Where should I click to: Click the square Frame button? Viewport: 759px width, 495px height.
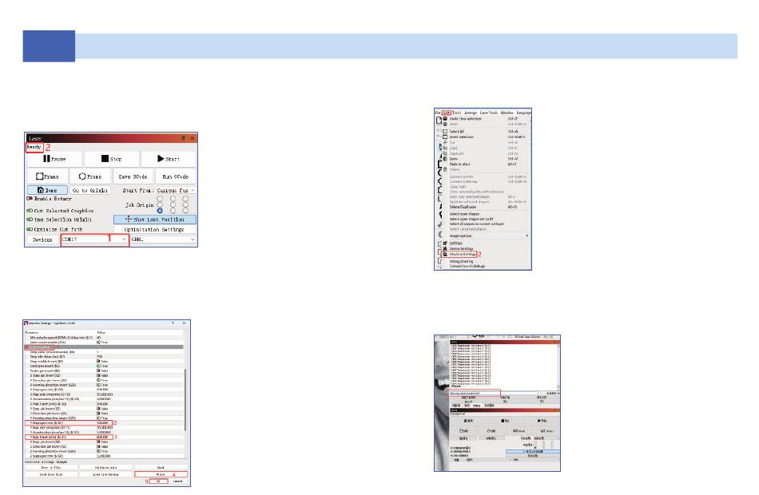coord(47,176)
